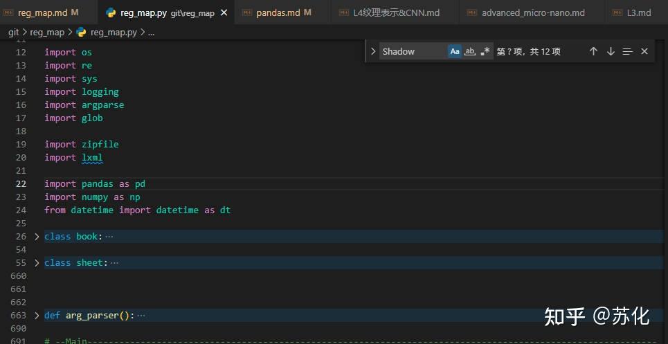Screen dimensions: 668x344
Task: Toggle Match Case in find widget
Action: pyautogui.click(x=455, y=51)
